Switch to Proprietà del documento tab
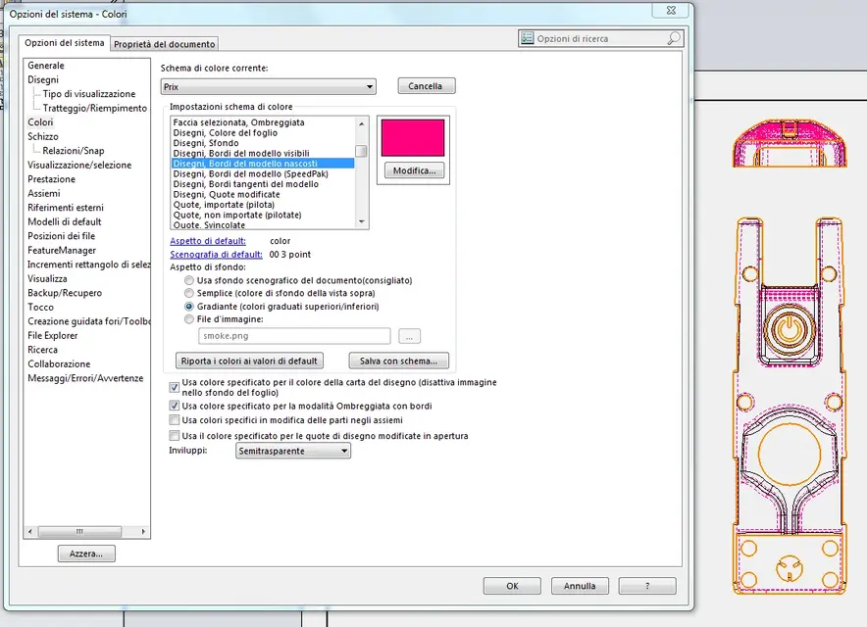This screenshot has height=627, width=867. [x=164, y=44]
